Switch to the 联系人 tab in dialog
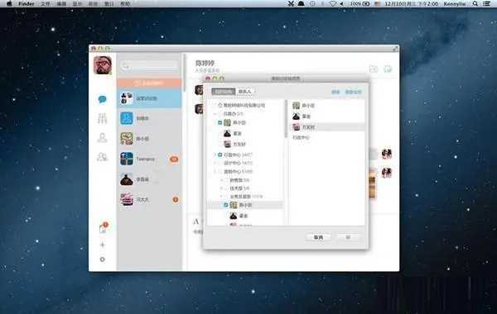 (244, 92)
